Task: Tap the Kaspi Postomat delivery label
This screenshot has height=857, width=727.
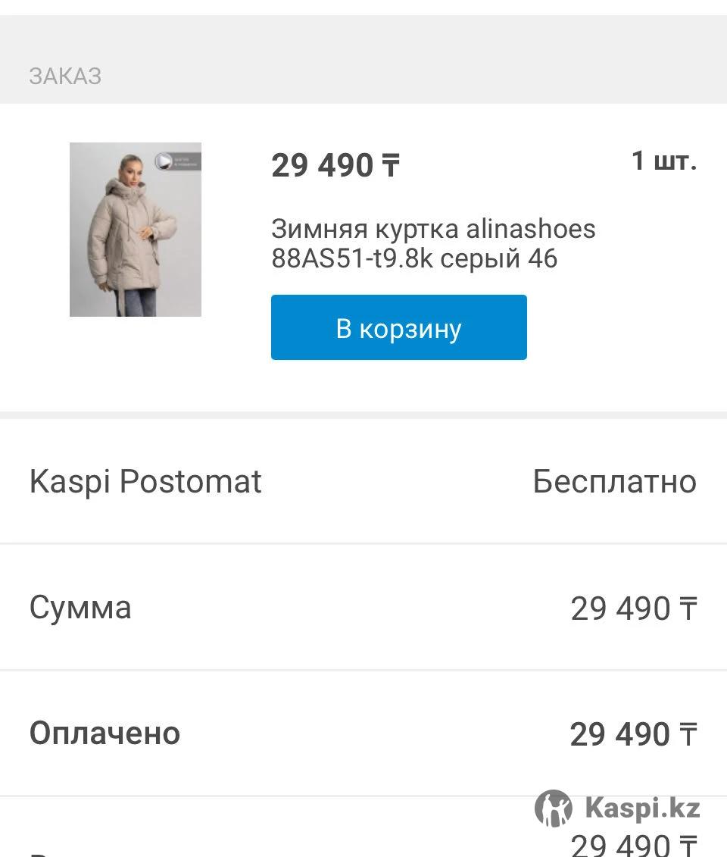Action: pyautogui.click(x=145, y=482)
